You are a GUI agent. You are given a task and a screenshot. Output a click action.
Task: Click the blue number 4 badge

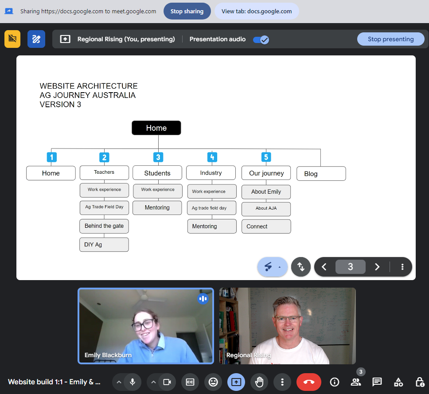click(x=212, y=157)
